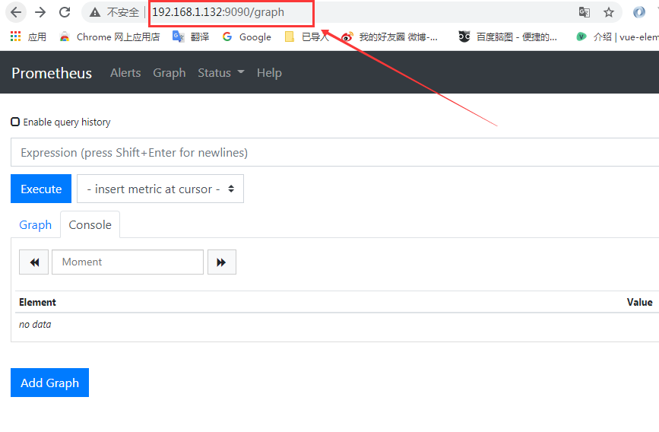This screenshot has width=659, height=432.
Task: Focus the Expression input field
Action: 334,152
